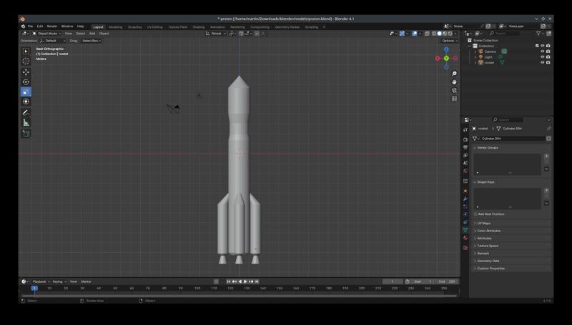Viewport: 572px width, 325px height.
Task: Open the Global transform orientation dropdown
Action: pos(216,34)
